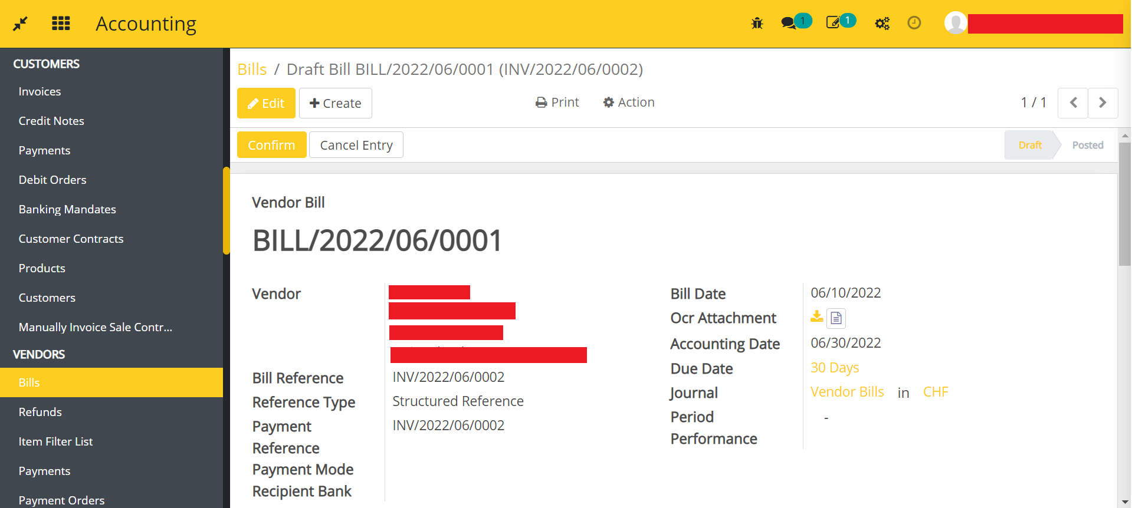This screenshot has width=1132, height=508.
Task: Click the Bill Date value 06/10/2022
Action: click(x=845, y=293)
